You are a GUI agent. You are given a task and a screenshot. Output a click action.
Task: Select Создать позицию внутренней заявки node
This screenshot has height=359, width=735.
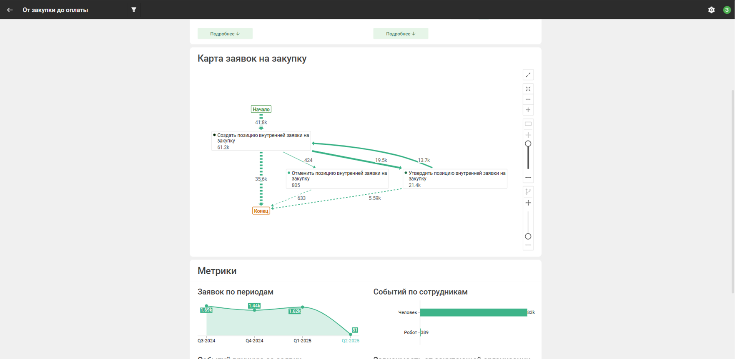point(261,141)
